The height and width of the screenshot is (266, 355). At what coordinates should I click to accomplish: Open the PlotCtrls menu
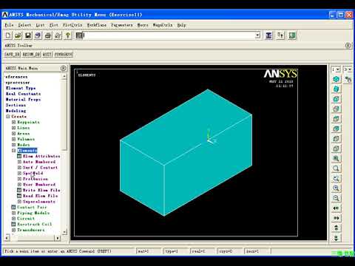coord(72,25)
